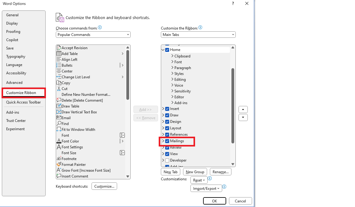Select the Format Painter command

tap(74, 164)
